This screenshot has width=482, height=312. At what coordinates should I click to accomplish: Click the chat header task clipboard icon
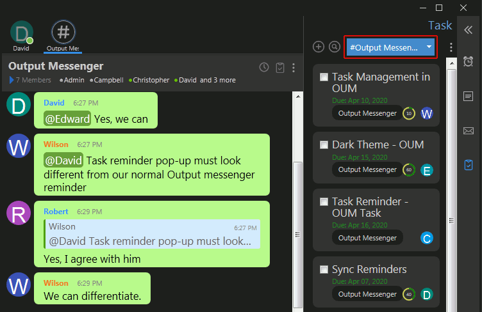pyautogui.click(x=280, y=67)
